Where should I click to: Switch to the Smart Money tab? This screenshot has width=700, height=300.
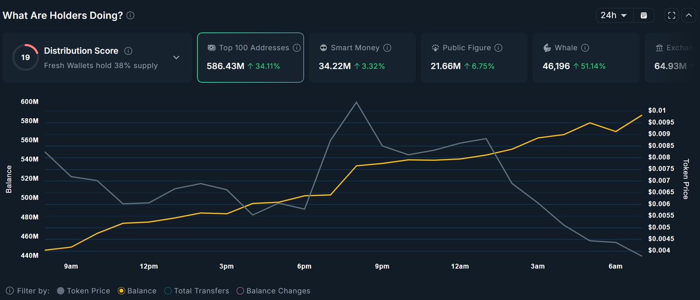click(x=361, y=57)
